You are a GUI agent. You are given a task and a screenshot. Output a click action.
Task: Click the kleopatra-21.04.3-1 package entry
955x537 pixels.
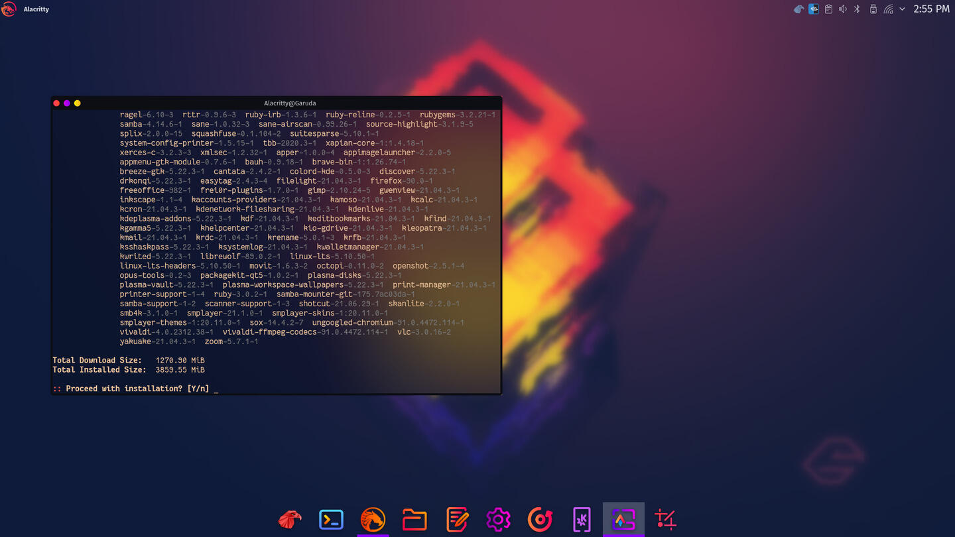click(x=444, y=228)
